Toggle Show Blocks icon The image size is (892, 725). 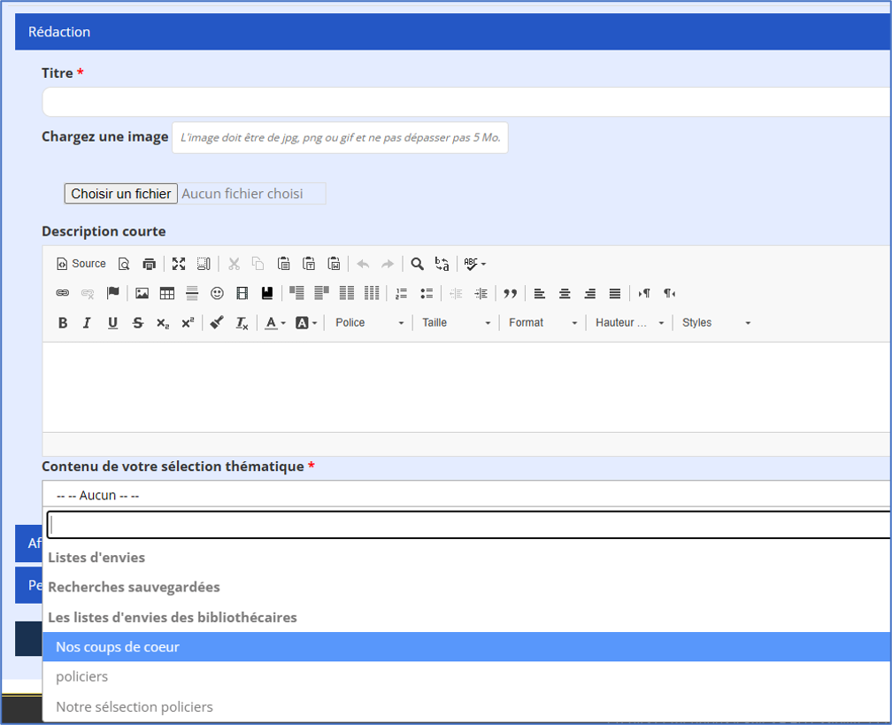(x=204, y=264)
